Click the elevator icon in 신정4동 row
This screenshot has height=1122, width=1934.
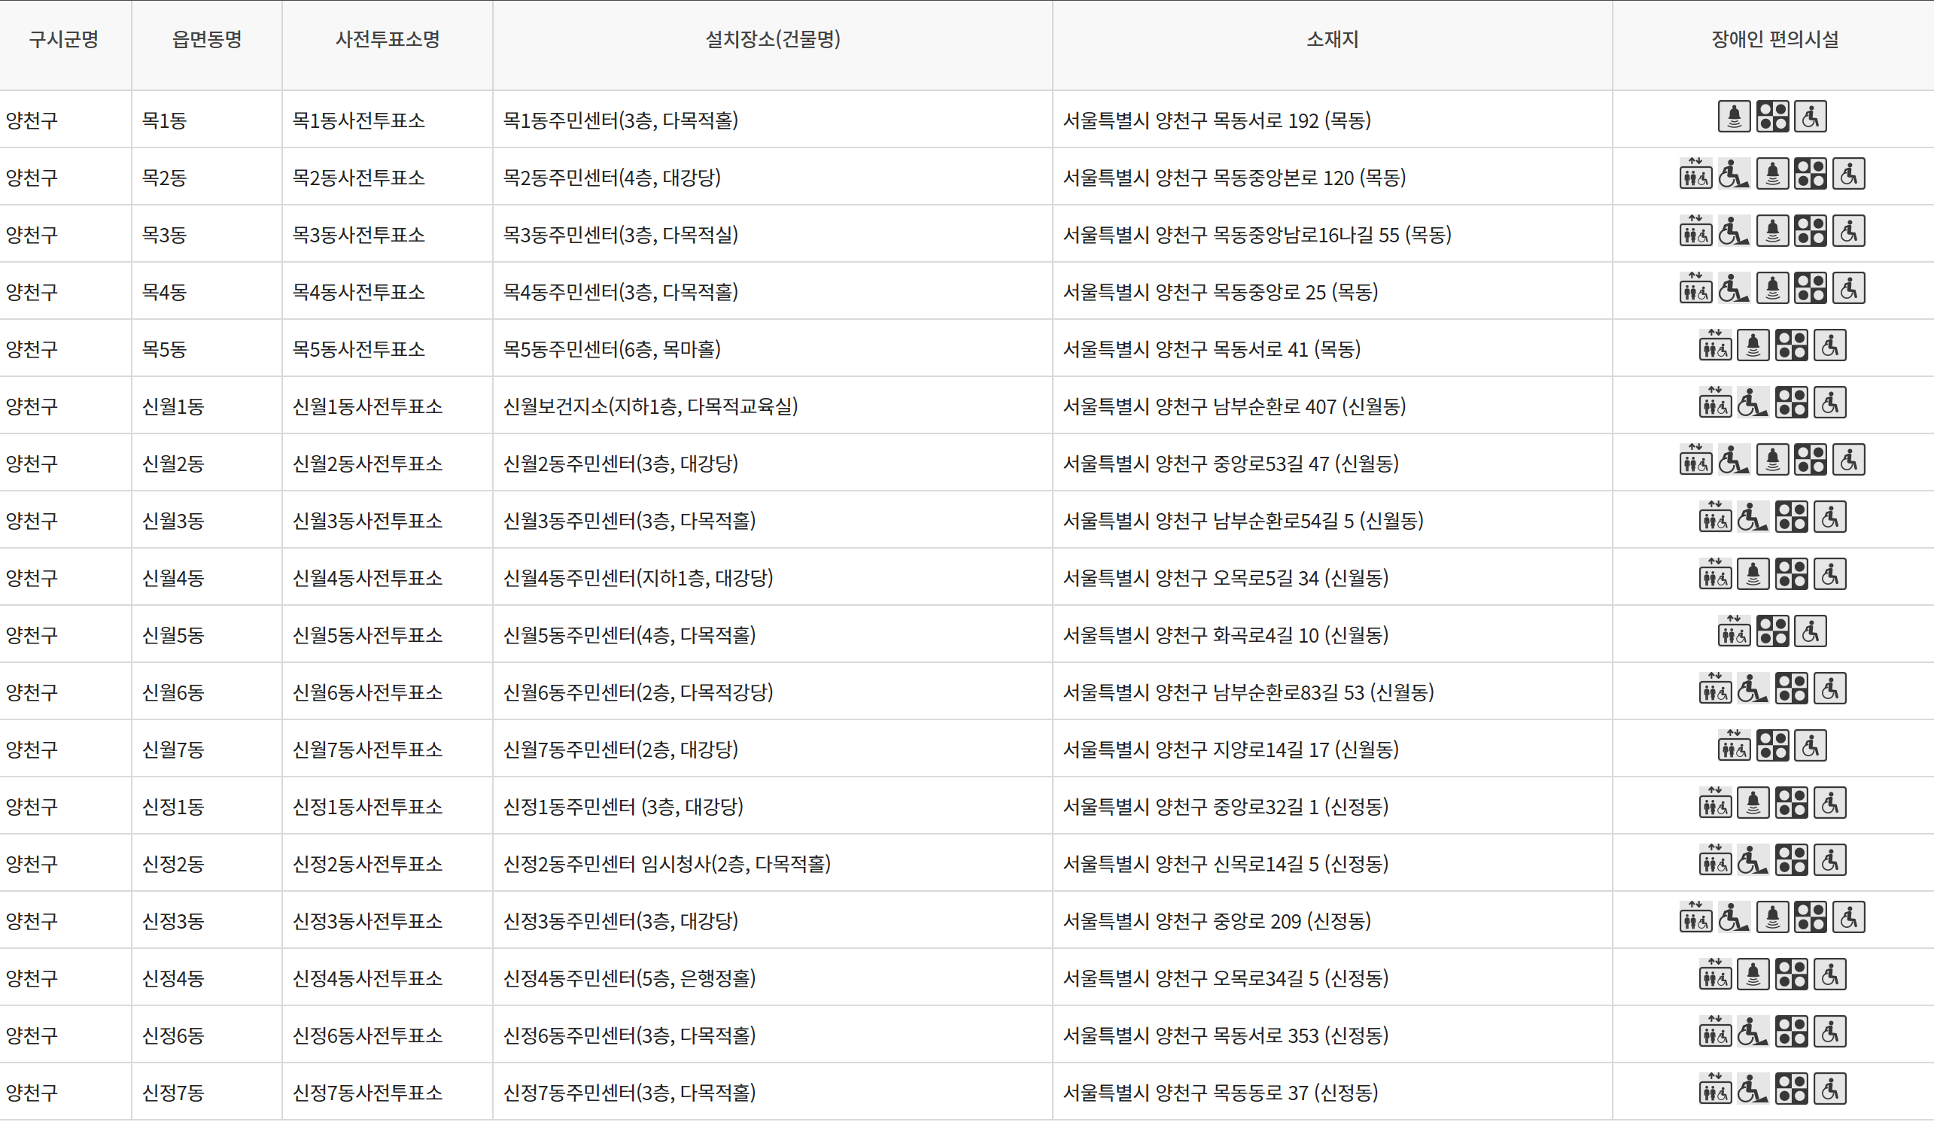point(1714,975)
